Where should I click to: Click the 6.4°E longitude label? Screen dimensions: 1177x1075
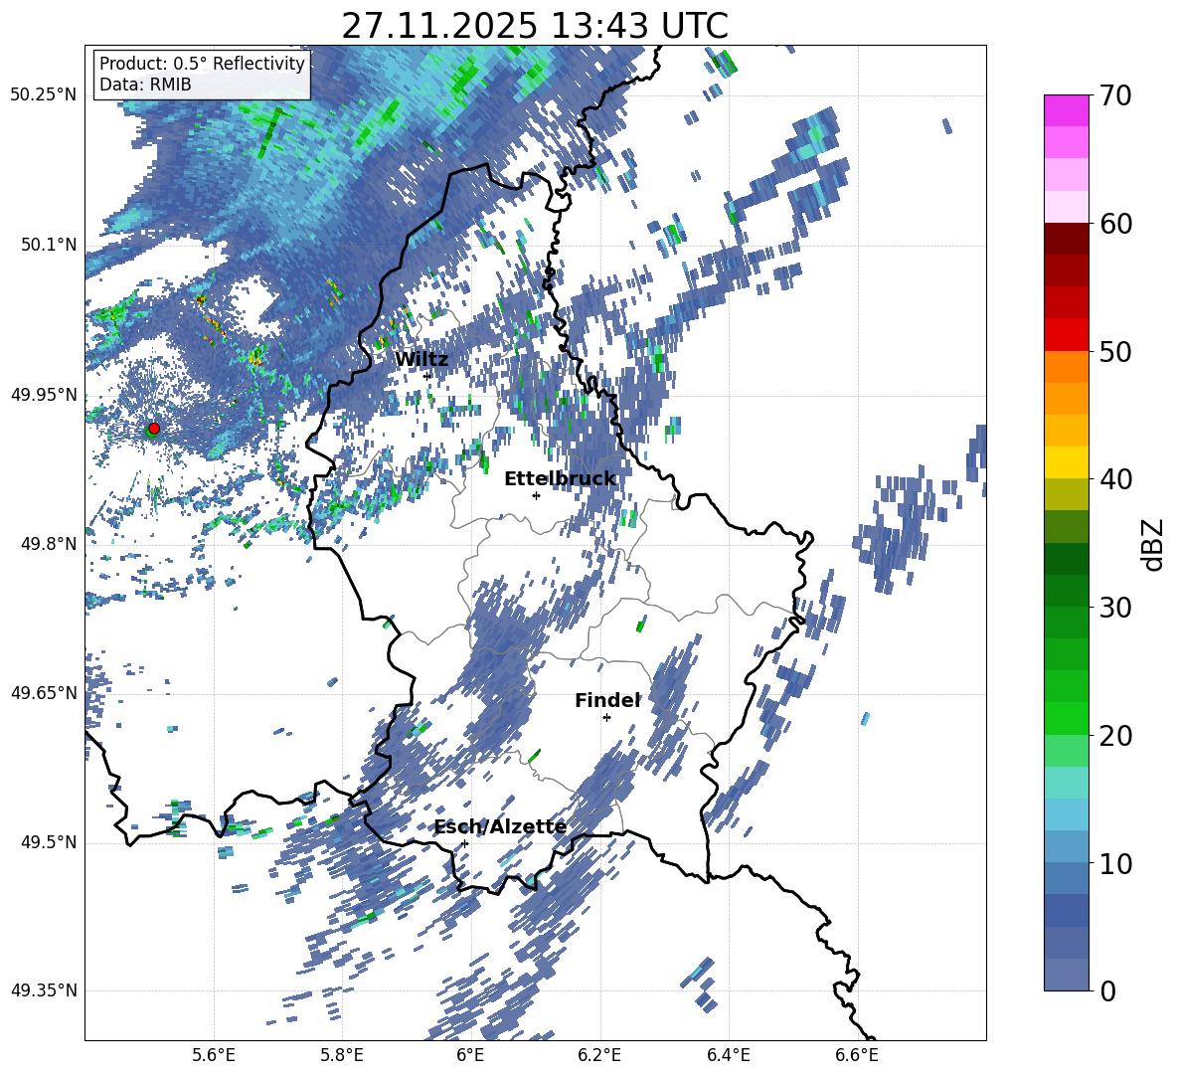(x=729, y=1055)
